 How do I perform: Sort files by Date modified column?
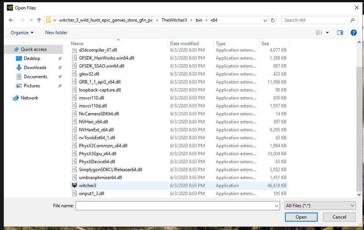(x=184, y=44)
